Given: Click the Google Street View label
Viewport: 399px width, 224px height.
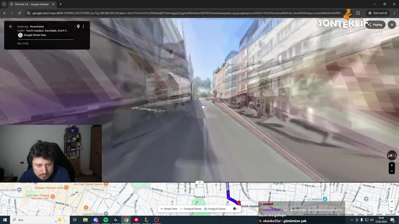Looking at the screenshot, I should coord(35,35).
